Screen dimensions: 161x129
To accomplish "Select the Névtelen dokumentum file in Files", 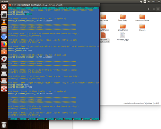I will click(105, 38).
